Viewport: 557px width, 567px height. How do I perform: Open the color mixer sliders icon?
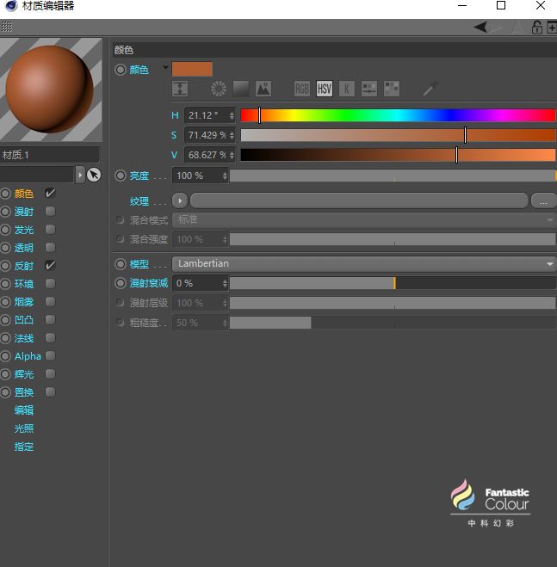click(x=369, y=89)
